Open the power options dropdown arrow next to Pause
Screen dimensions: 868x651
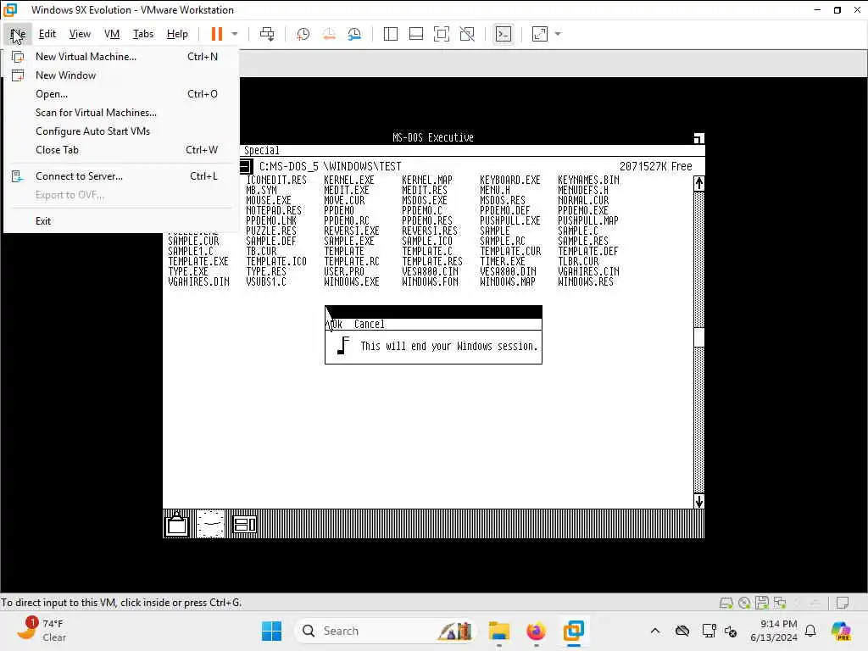tap(235, 34)
